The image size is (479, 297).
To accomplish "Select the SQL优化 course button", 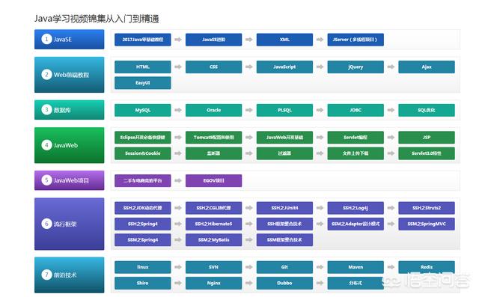I will tap(427, 110).
